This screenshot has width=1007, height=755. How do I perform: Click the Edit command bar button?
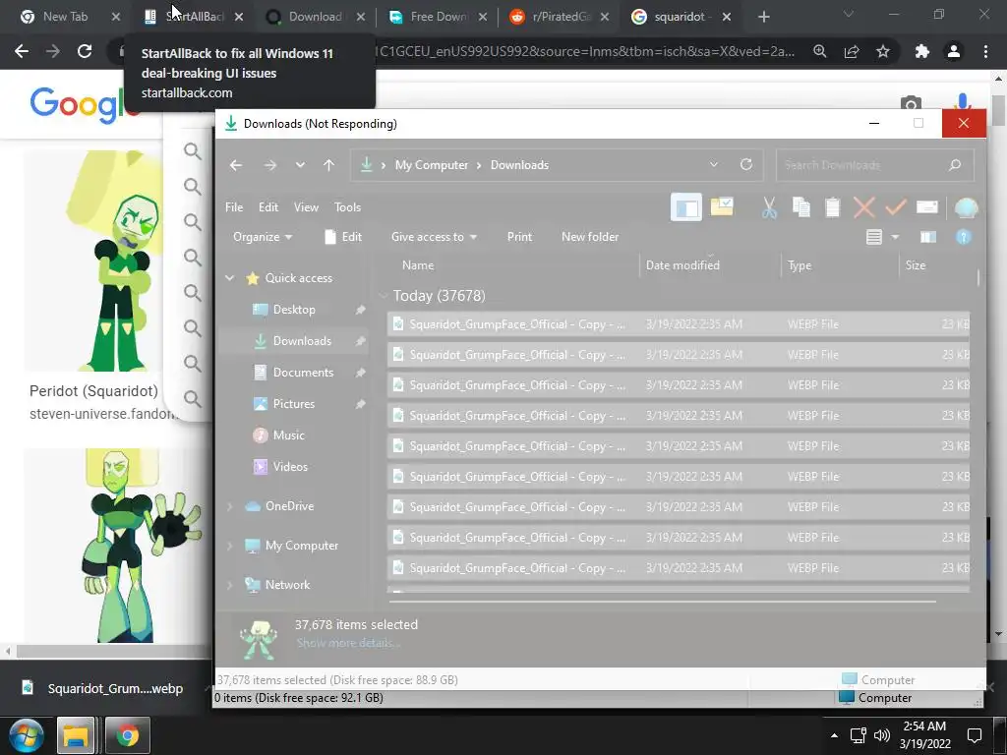(x=343, y=237)
